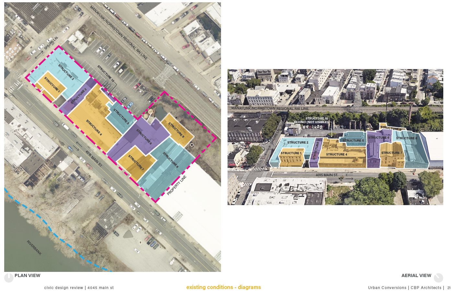
Task: Toggle the STRUCTURE 8 teal highlight in aerial view
Action: click(406, 138)
